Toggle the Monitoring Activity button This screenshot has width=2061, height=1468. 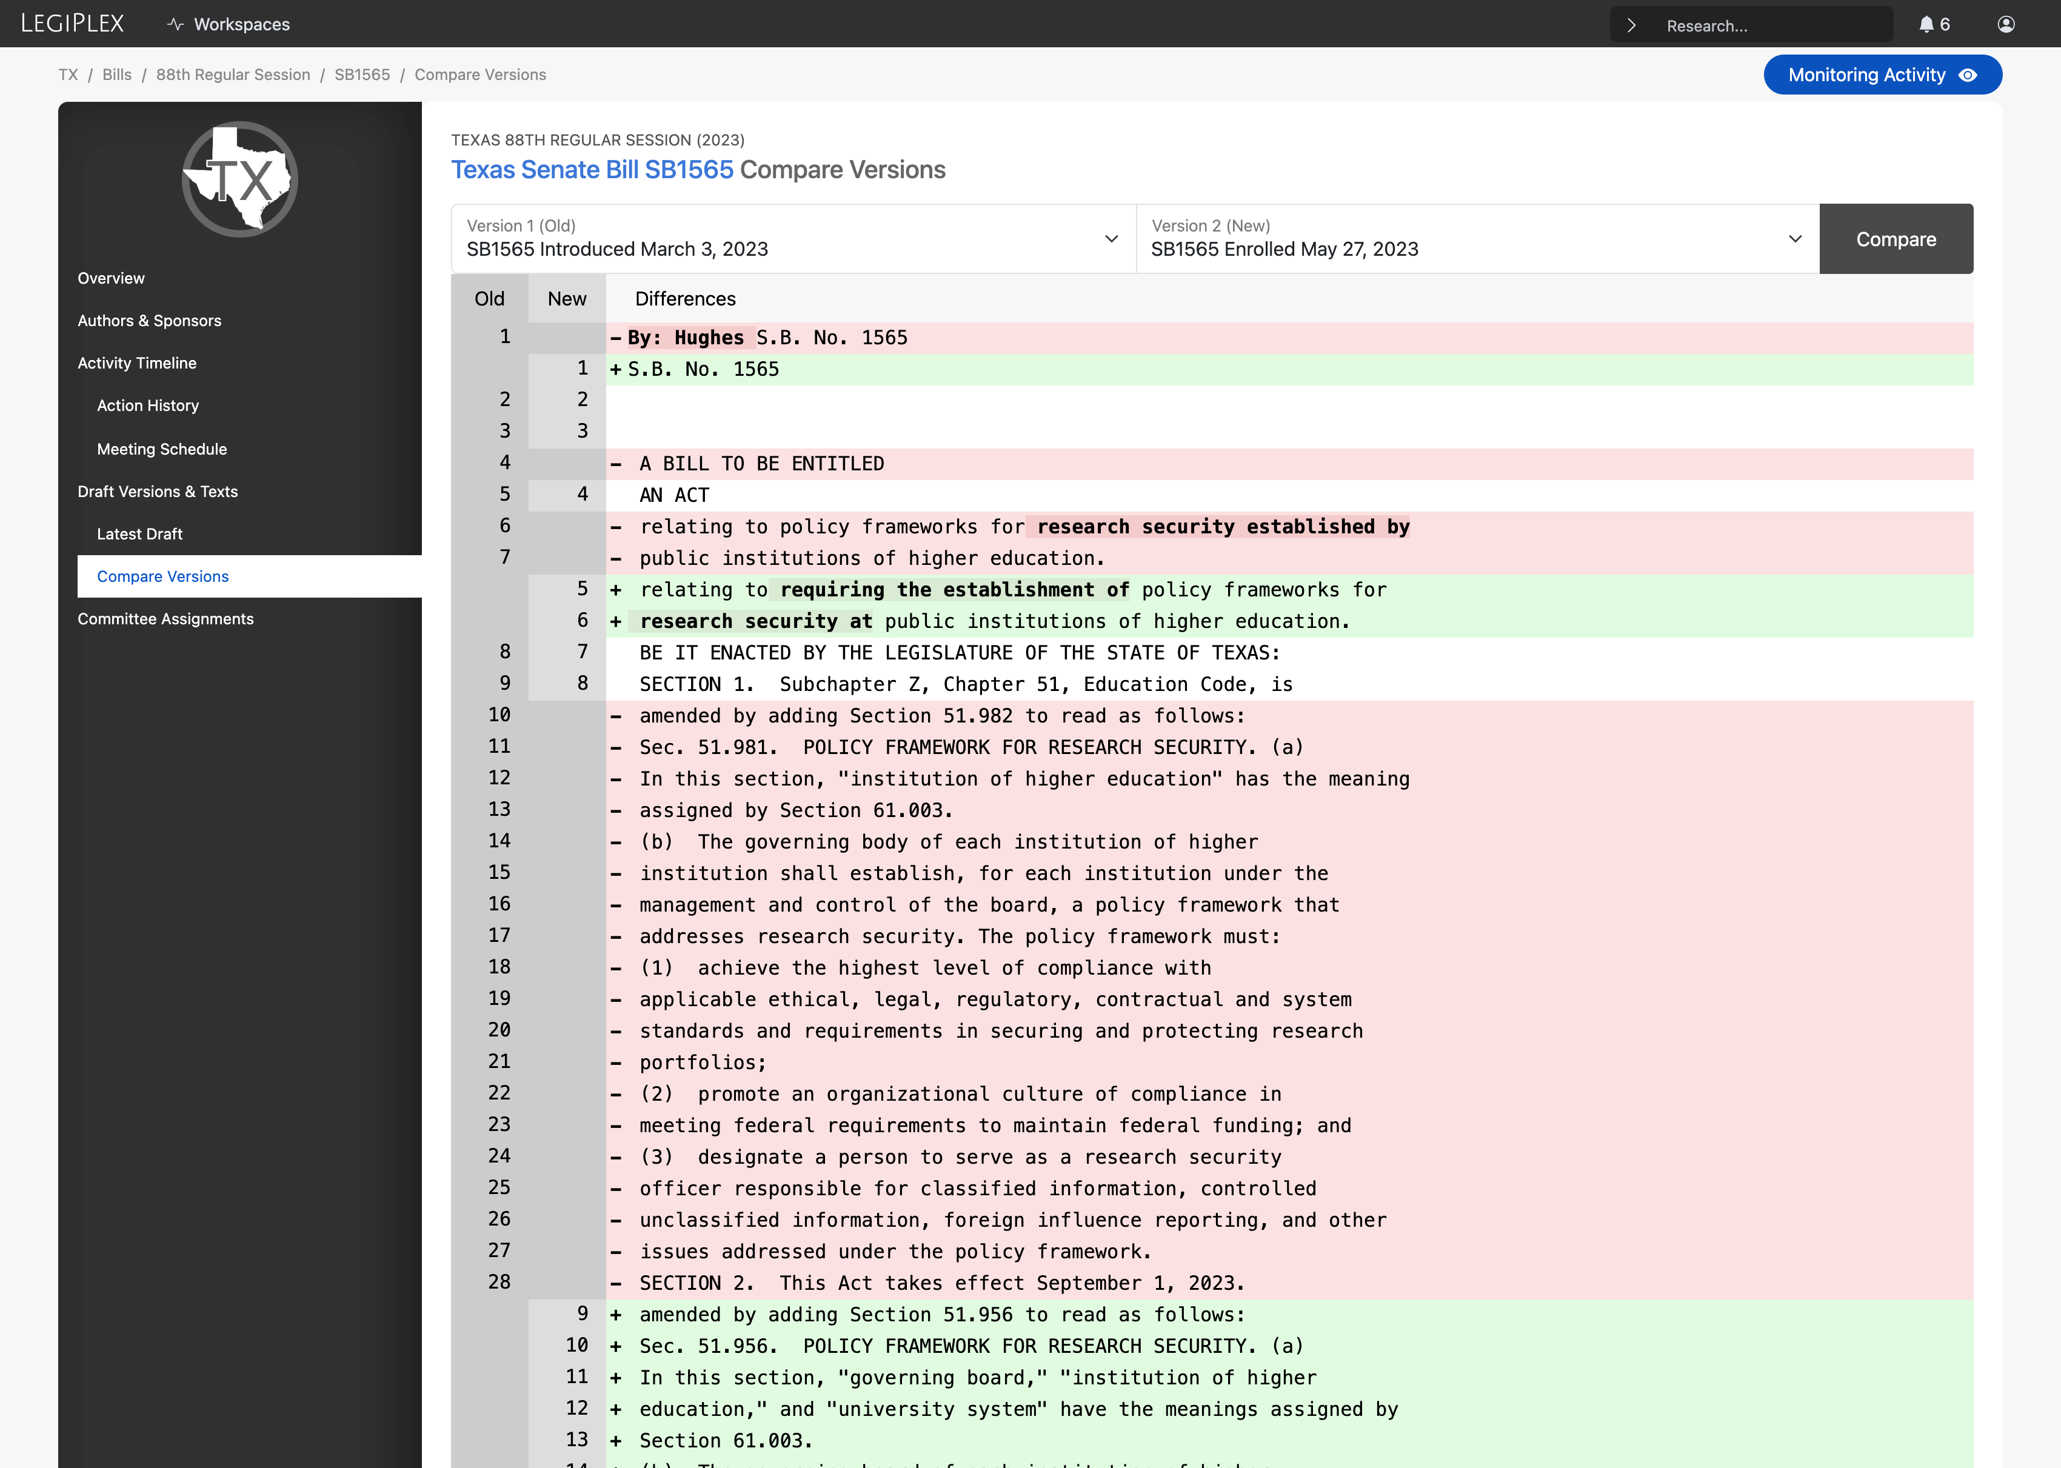coord(1882,75)
